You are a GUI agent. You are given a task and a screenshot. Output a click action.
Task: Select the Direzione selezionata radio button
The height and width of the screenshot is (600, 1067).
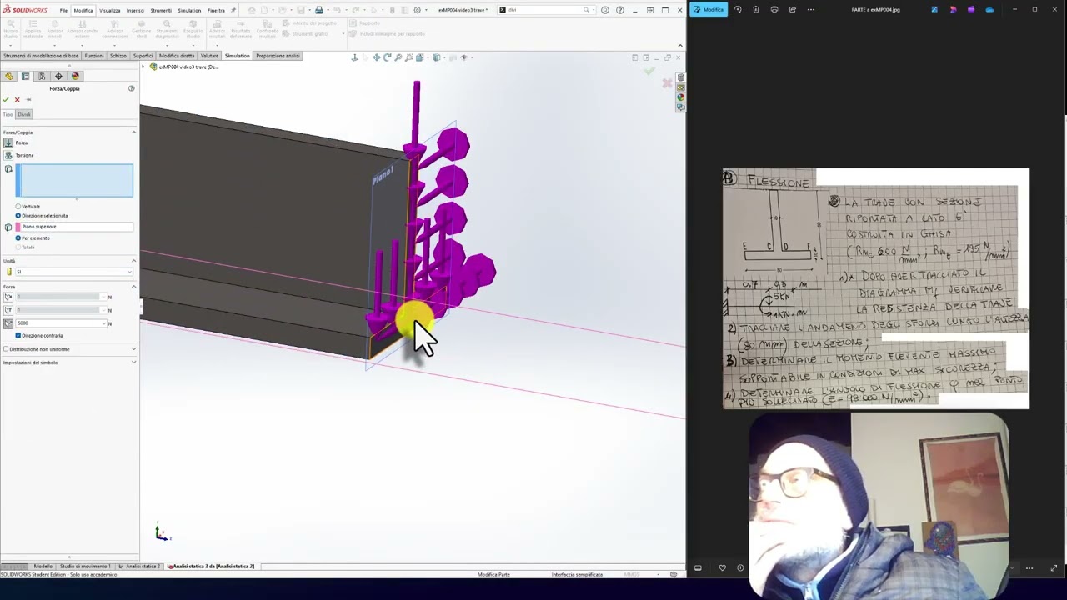click(18, 216)
